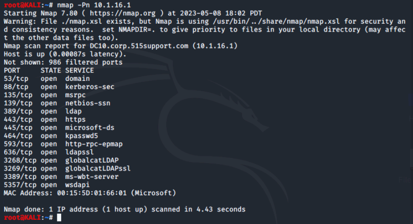This screenshot has width=413, height=224.
Task: Click the 593/tcp http-rpc-epmap entry
Action: point(63,144)
